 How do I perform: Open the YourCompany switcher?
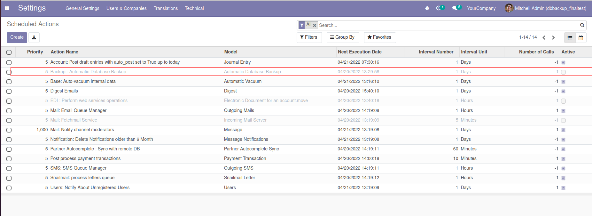click(x=481, y=8)
